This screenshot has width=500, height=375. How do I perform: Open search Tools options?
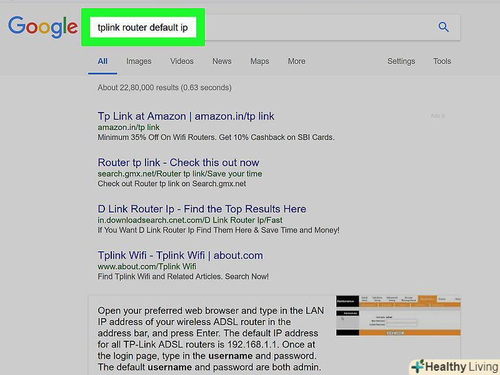(442, 61)
